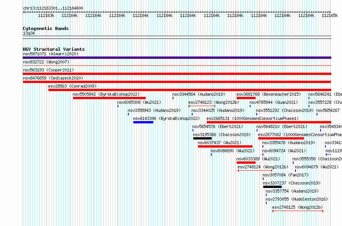
Task: Click nsv4765944 (Quan2021) label
Action: pyautogui.click(x=274, y=102)
